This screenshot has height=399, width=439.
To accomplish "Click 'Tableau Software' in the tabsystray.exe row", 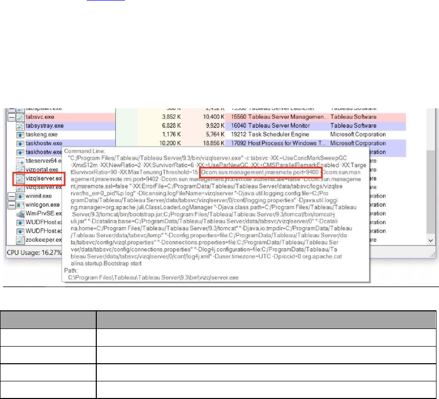I will click(x=353, y=125).
